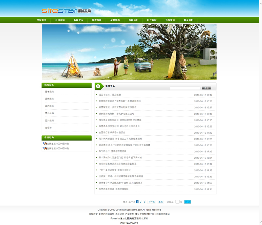Open the 网站首页 navigation item
This screenshot has width=262, height=225.
tap(41, 20)
